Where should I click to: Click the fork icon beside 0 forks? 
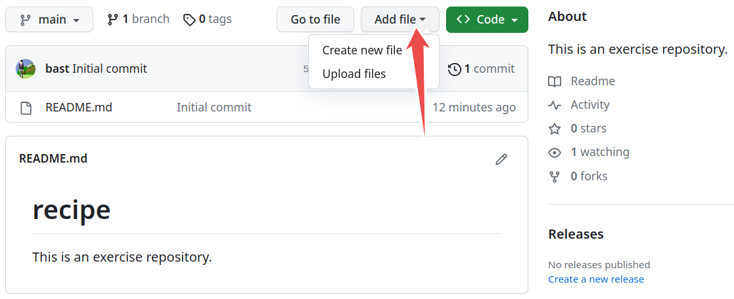pyautogui.click(x=555, y=176)
